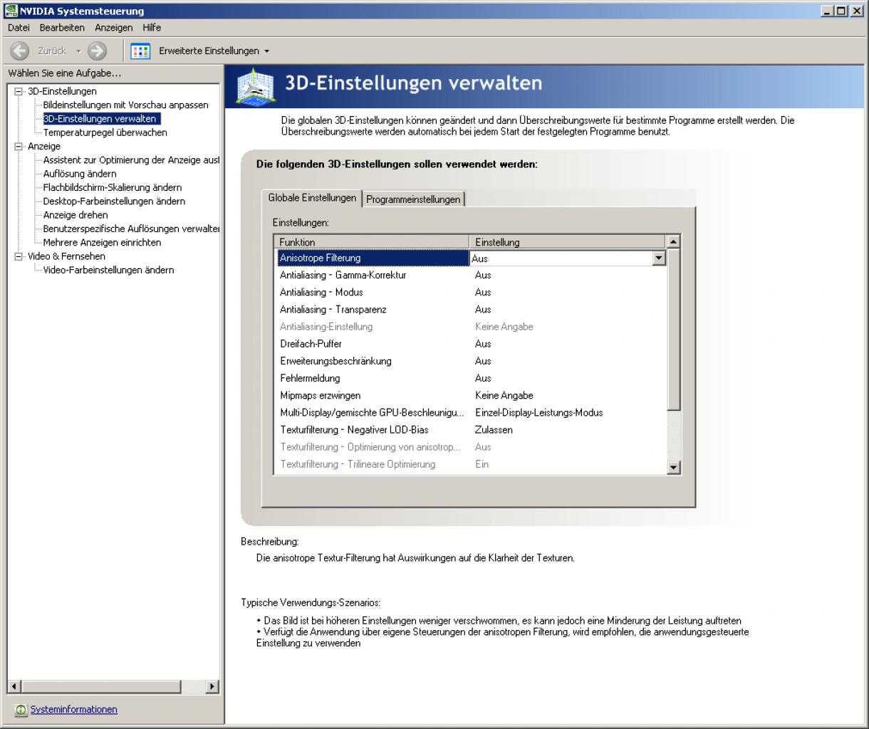This screenshot has width=869, height=729.
Task: Click the NVIDIA title bar icon
Action: [11, 11]
